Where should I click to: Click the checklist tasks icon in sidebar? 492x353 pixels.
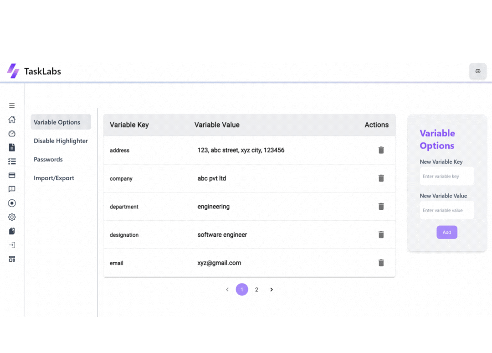[x=12, y=161]
